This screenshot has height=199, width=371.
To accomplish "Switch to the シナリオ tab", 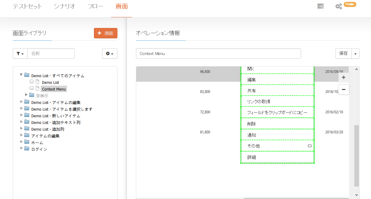I will pos(64,6).
